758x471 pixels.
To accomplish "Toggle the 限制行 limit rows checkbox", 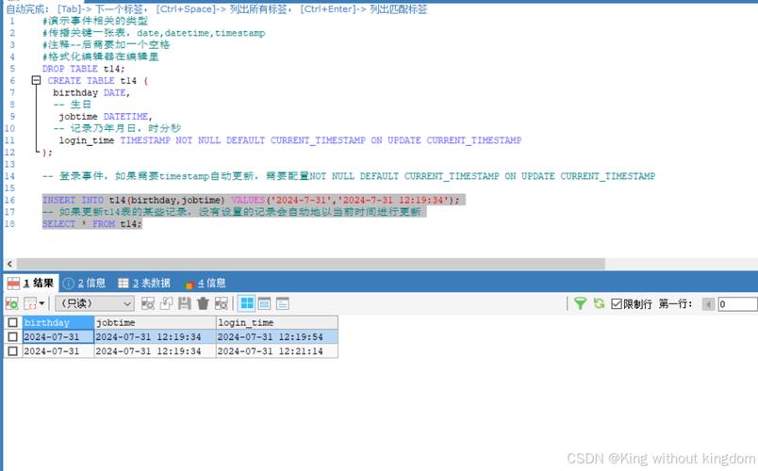I will pyautogui.click(x=616, y=304).
